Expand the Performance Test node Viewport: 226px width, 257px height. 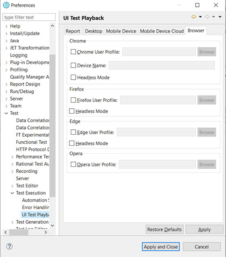pos(12,157)
